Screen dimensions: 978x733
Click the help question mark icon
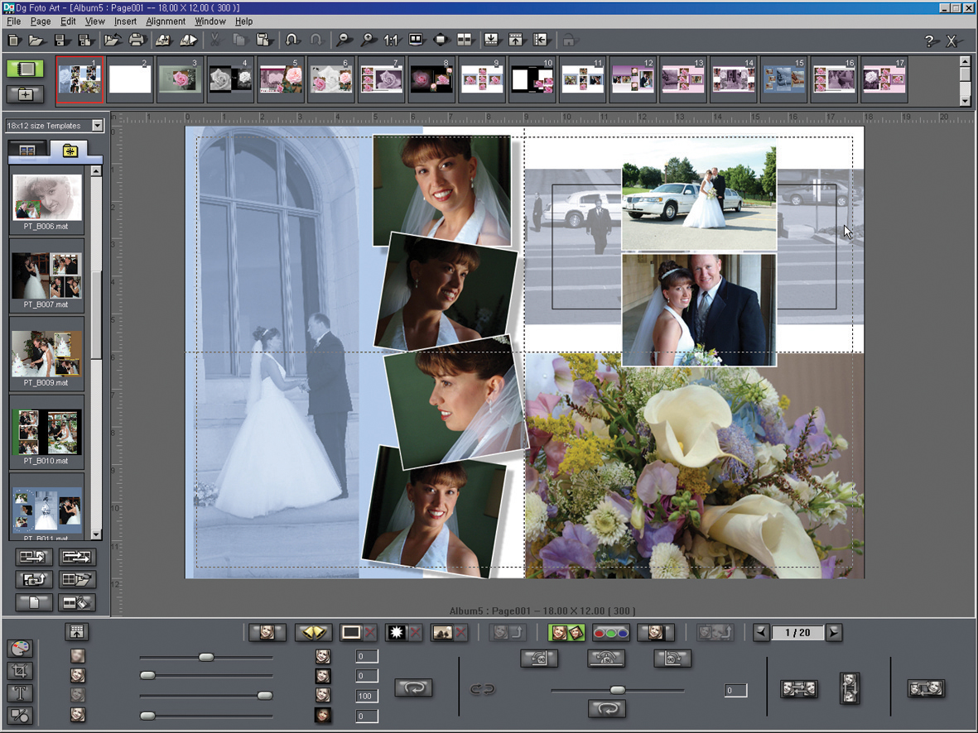(x=929, y=41)
